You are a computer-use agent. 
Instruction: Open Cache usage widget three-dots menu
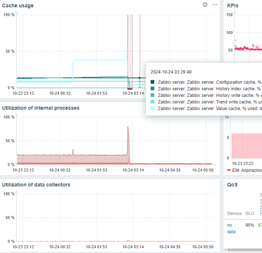[x=214, y=5]
